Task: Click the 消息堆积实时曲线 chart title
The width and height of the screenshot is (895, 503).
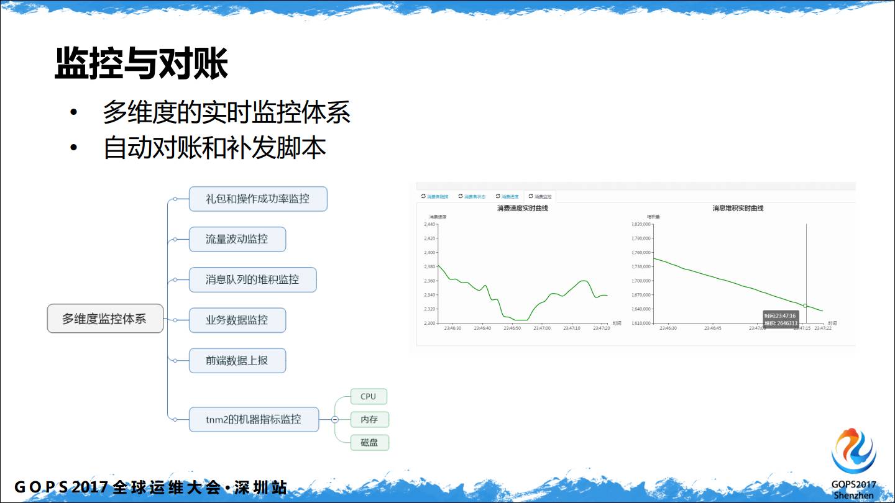Action: click(x=738, y=209)
